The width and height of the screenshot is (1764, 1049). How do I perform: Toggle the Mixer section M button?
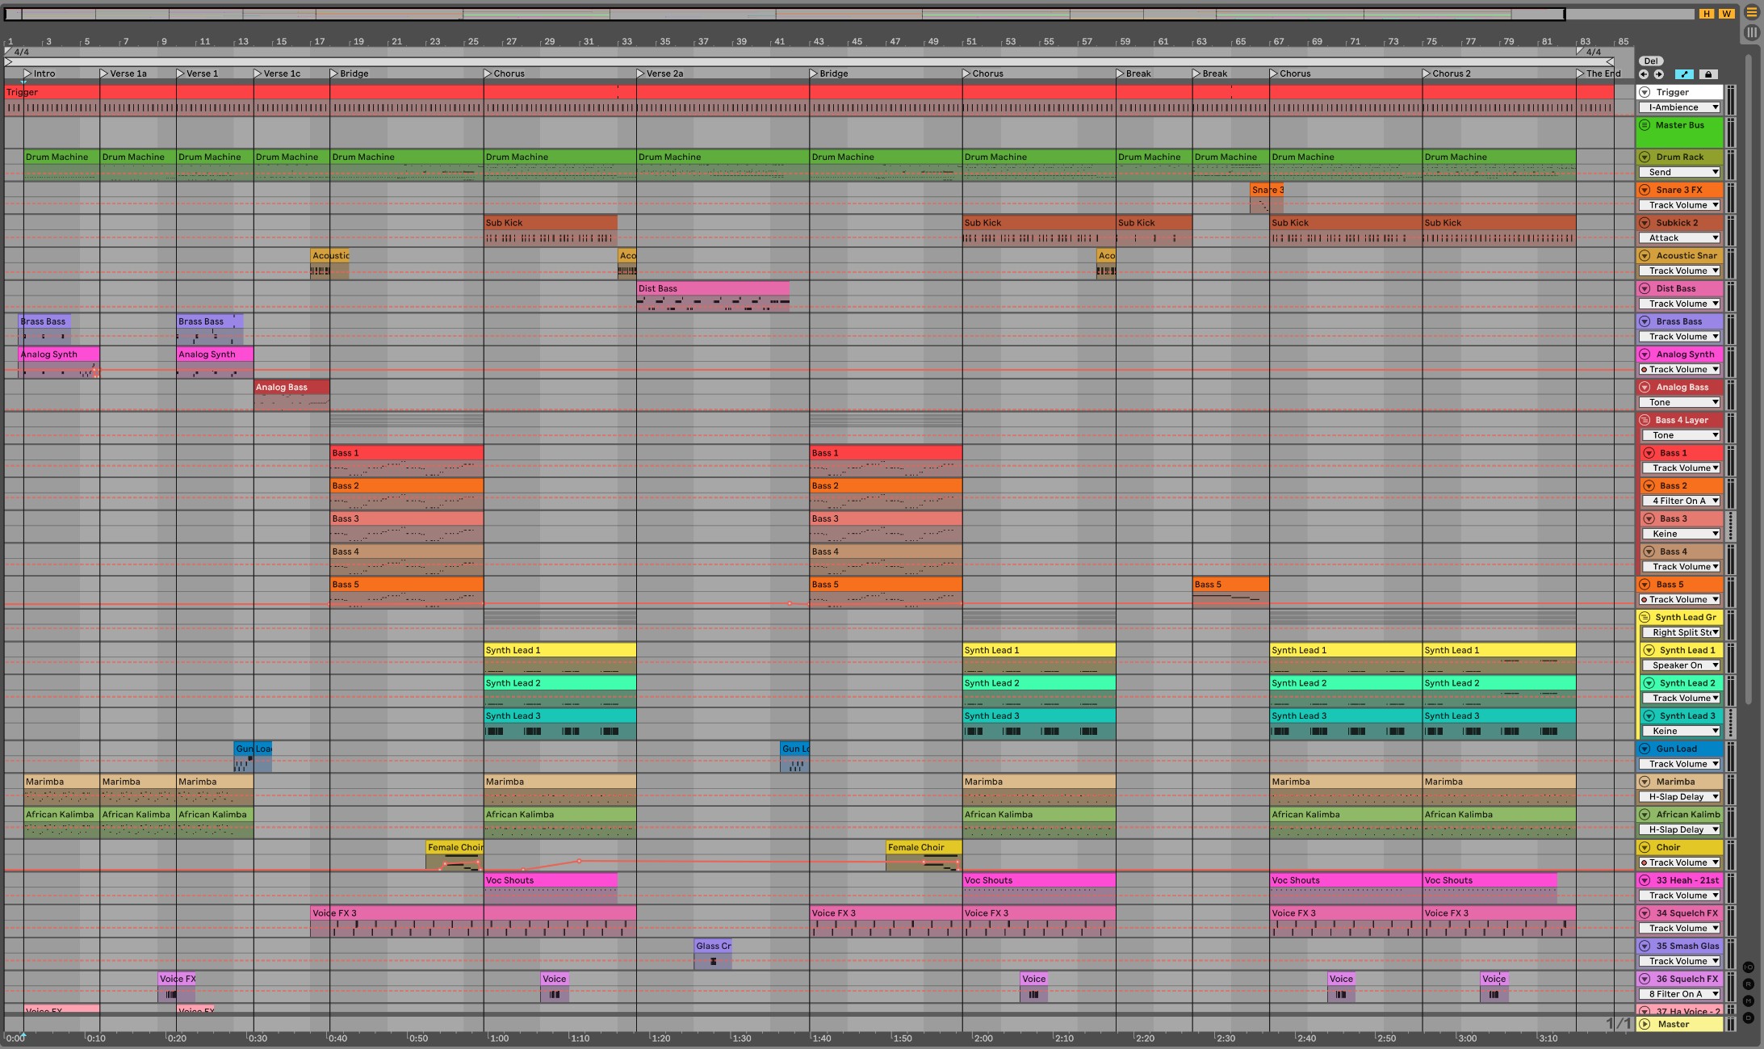pyautogui.click(x=1749, y=1001)
